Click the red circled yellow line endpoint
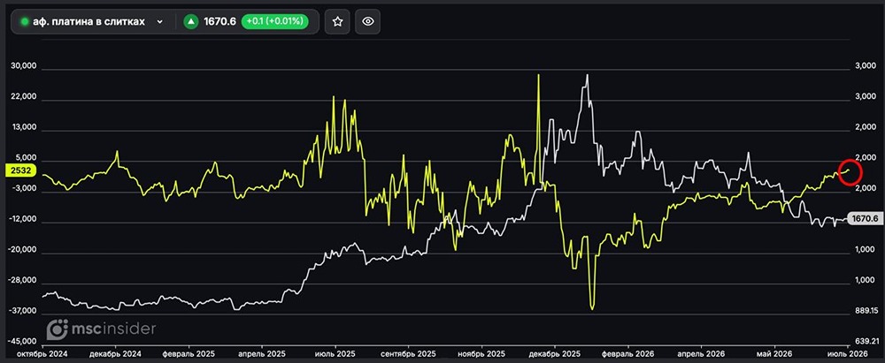The width and height of the screenshot is (885, 363). (x=850, y=172)
